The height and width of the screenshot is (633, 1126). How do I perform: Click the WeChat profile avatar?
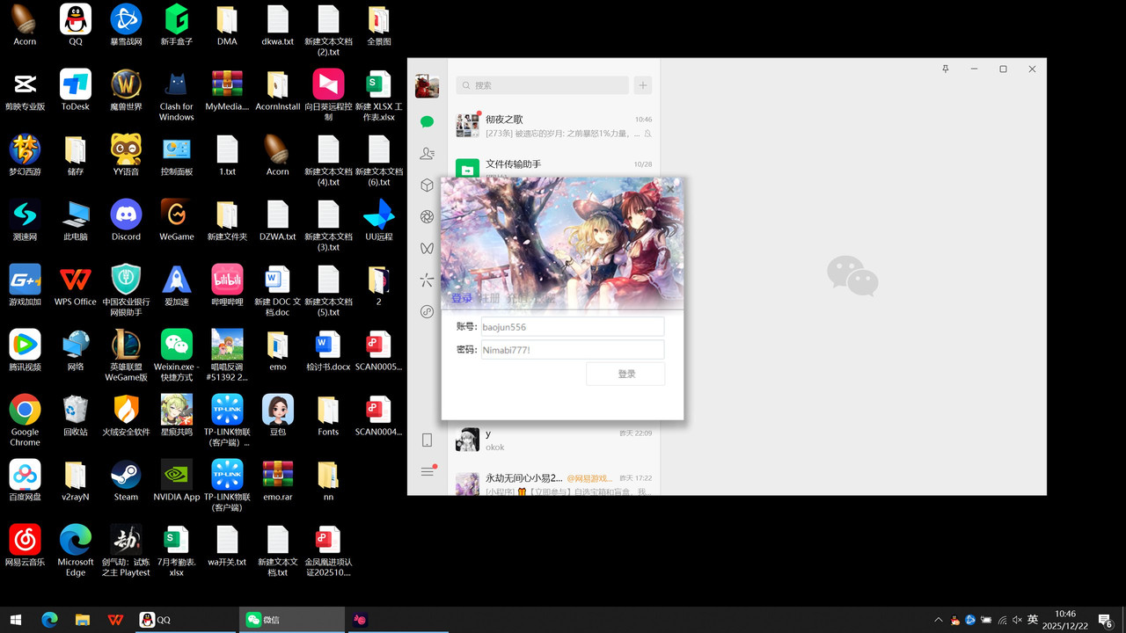point(427,86)
